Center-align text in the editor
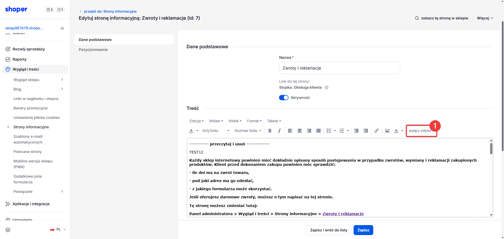Viewport: 504px width, 239px height. 300,131
